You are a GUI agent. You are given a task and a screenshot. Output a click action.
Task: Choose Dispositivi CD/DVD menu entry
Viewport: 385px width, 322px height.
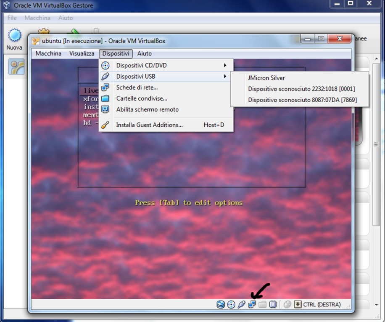166,65
